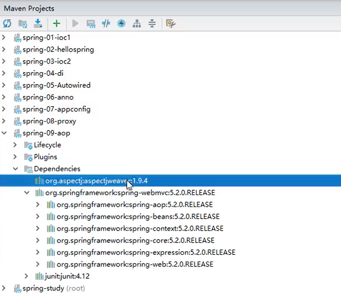This screenshot has width=341, height=301.
Task: Expand Plugins folder arrow
Action: coord(15,157)
